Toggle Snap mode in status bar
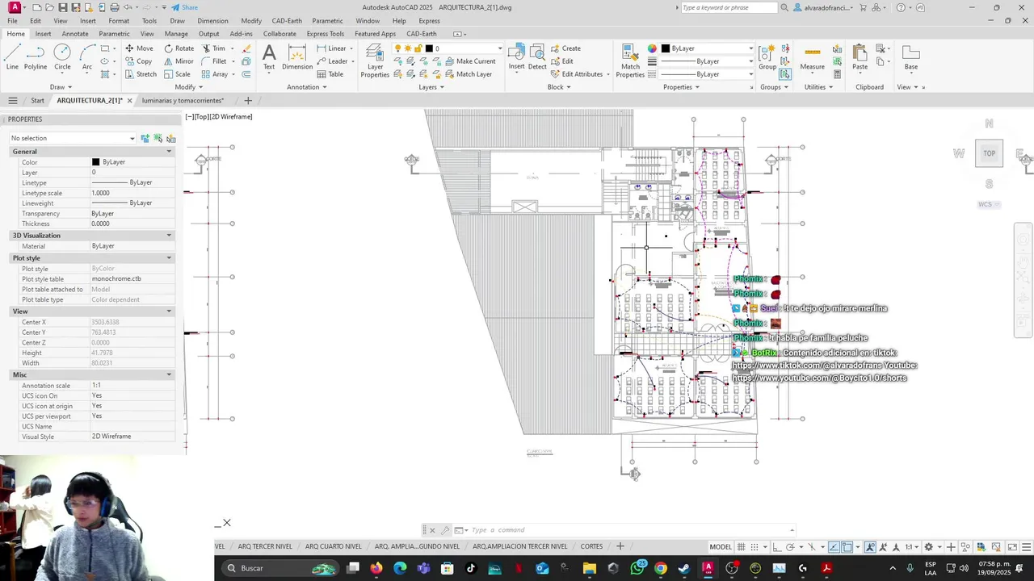Screen dimensions: 1034x581 tap(755, 547)
